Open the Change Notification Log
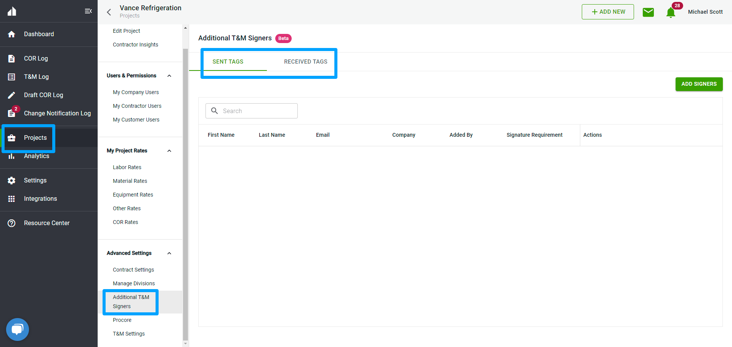732x347 pixels. coord(57,113)
